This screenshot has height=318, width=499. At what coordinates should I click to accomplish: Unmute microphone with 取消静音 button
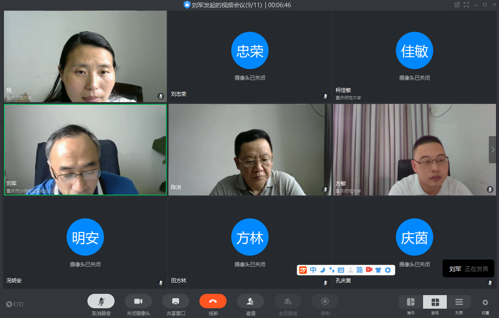click(x=101, y=301)
